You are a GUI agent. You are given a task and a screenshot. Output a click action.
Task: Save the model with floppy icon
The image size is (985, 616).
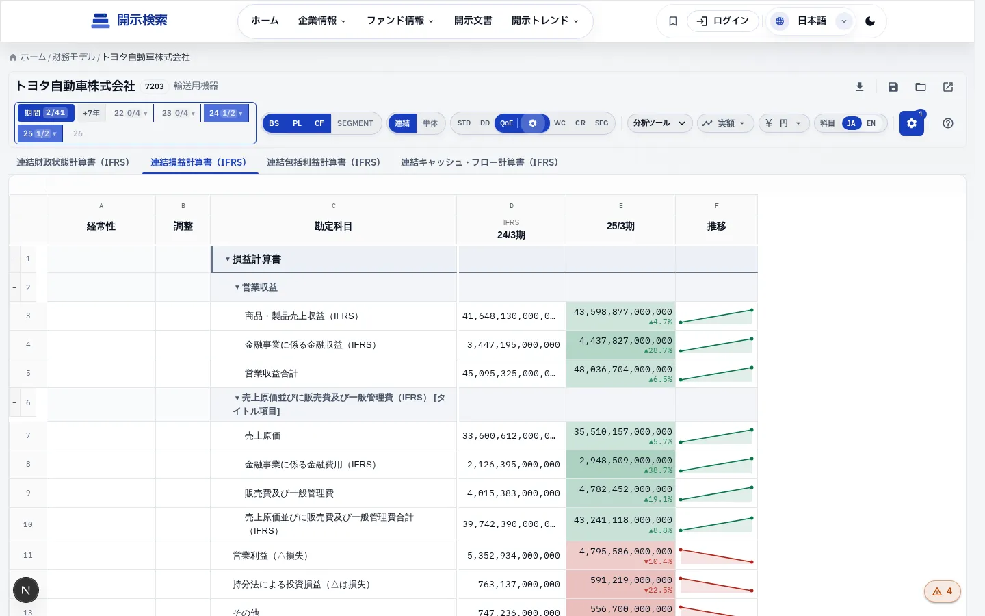click(893, 87)
